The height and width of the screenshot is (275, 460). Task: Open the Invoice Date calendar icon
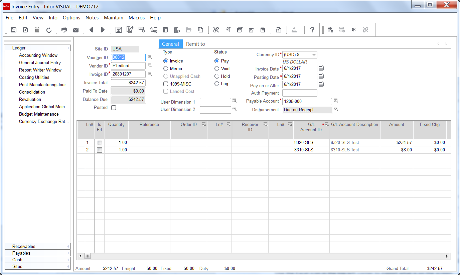[321, 68]
